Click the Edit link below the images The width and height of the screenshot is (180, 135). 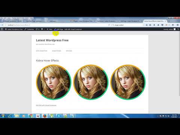pyautogui.click(x=37, y=105)
